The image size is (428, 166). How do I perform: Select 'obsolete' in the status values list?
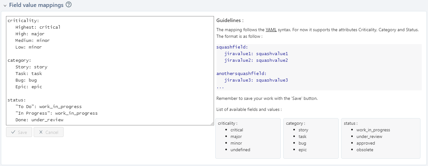pyautogui.click(x=365, y=150)
